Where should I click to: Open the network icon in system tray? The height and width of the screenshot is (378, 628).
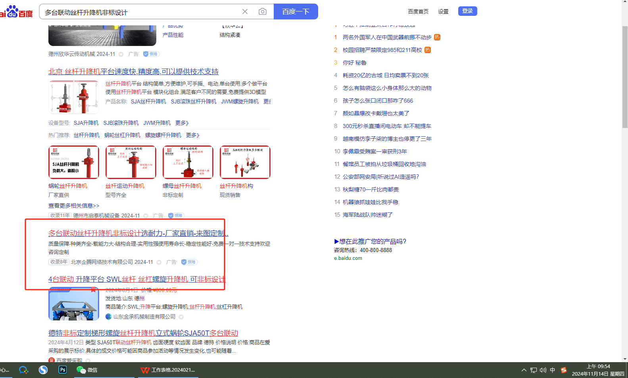tap(534, 370)
